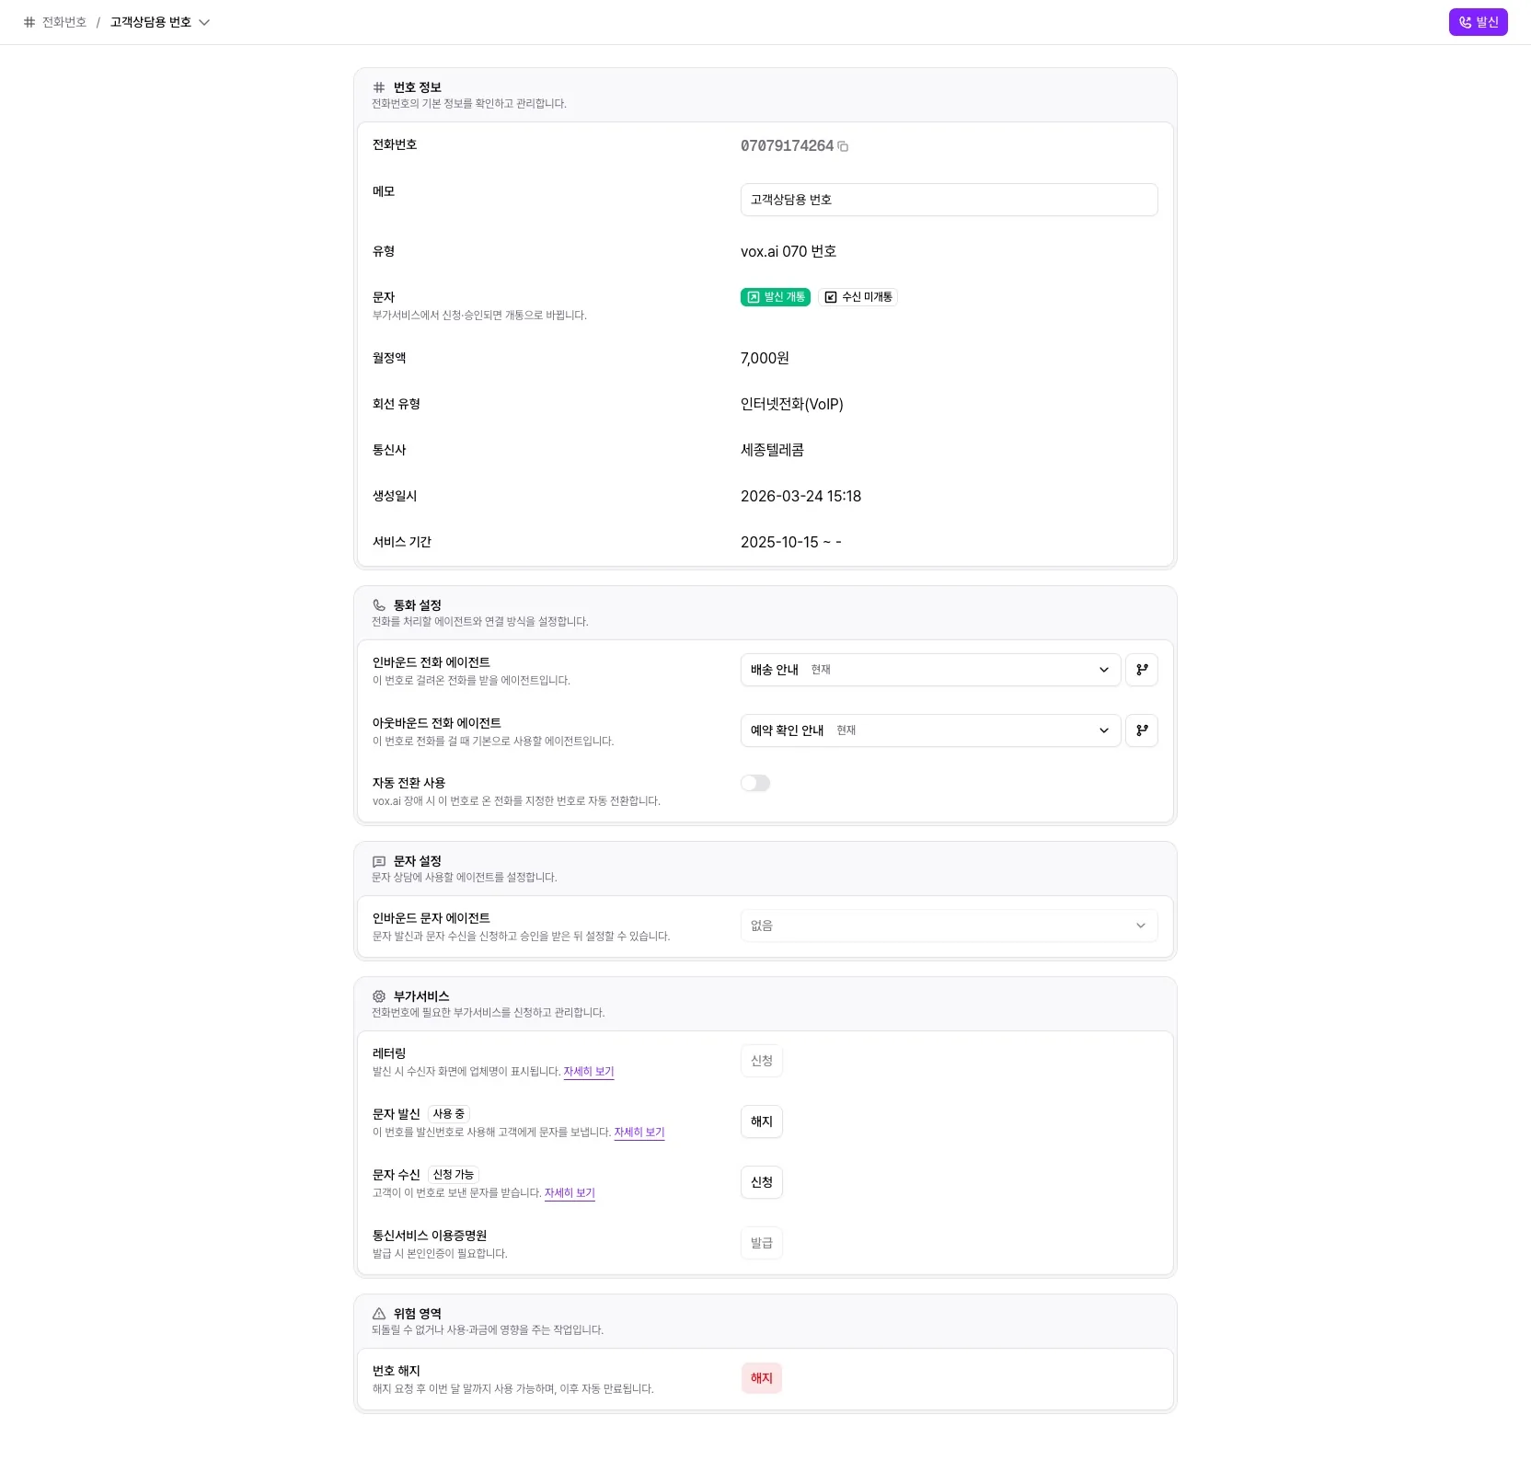Open the 인바운드 전화 에이전트 dropdown
This screenshot has width=1531, height=1472.
(930, 670)
